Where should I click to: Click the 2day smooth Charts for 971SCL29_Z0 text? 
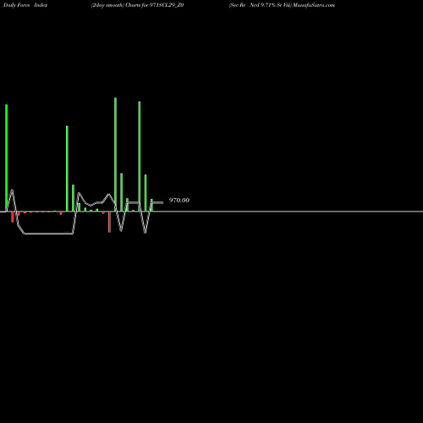click(138, 5)
